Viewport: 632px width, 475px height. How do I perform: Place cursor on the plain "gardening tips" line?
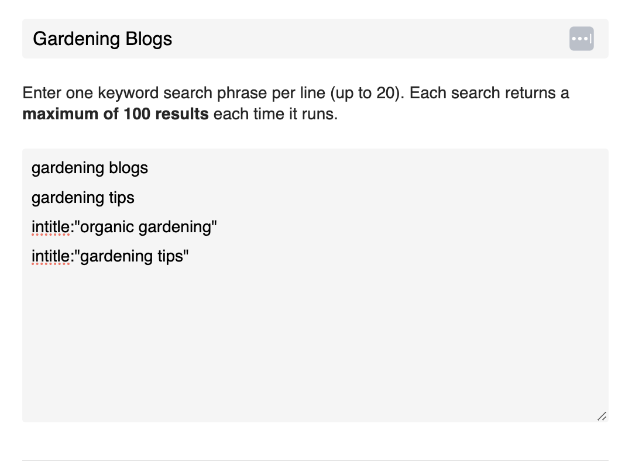click(83, 198)
